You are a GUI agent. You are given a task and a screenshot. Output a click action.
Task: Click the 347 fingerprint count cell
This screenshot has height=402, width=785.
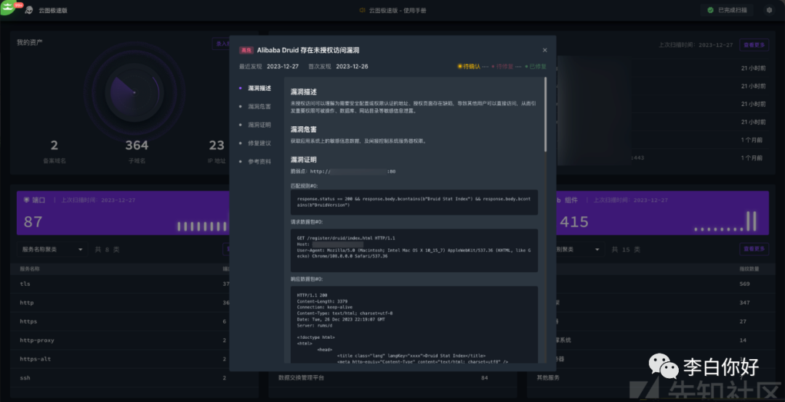coord(744,303)
